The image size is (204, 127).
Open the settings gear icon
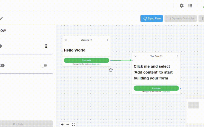click(181, 6)
